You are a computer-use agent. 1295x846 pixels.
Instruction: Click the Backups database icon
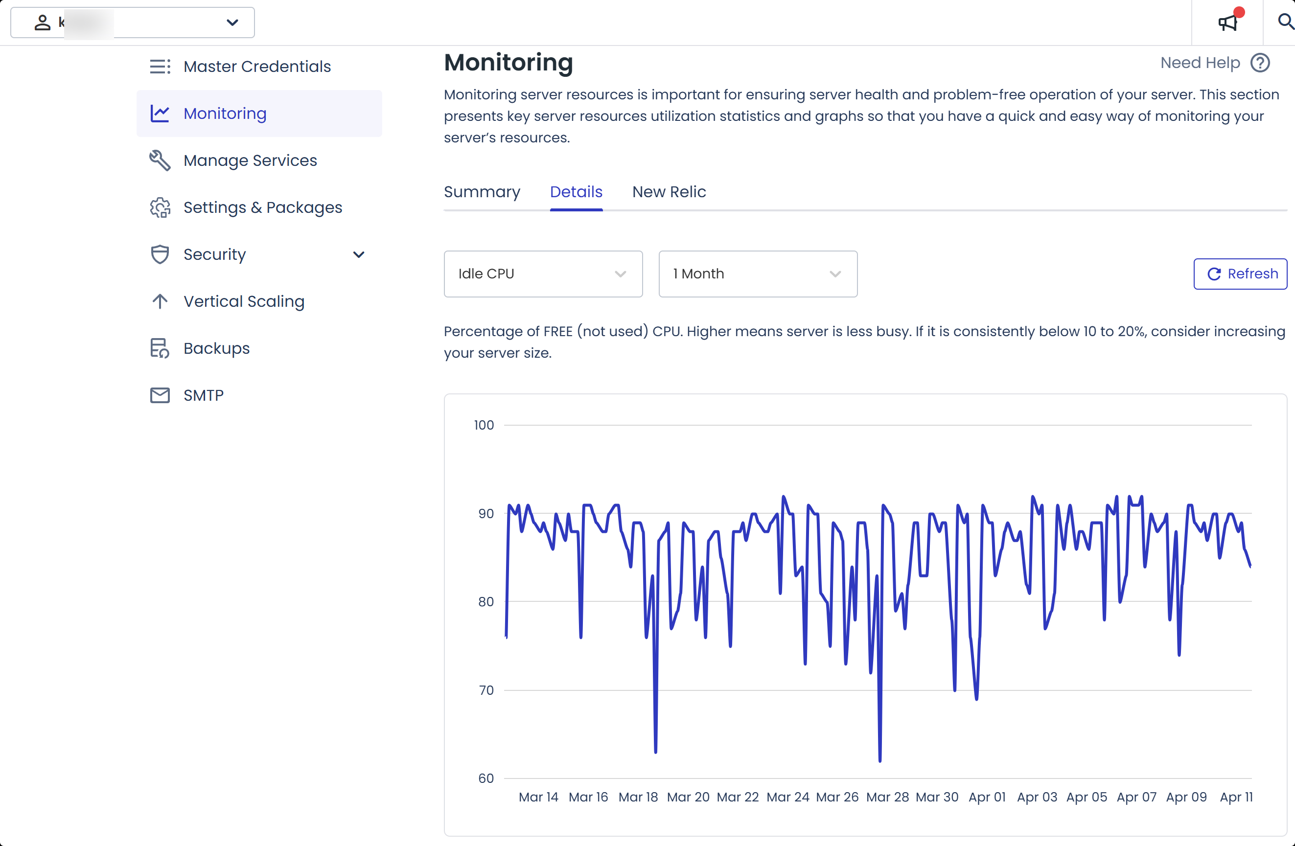coord(160,348)
